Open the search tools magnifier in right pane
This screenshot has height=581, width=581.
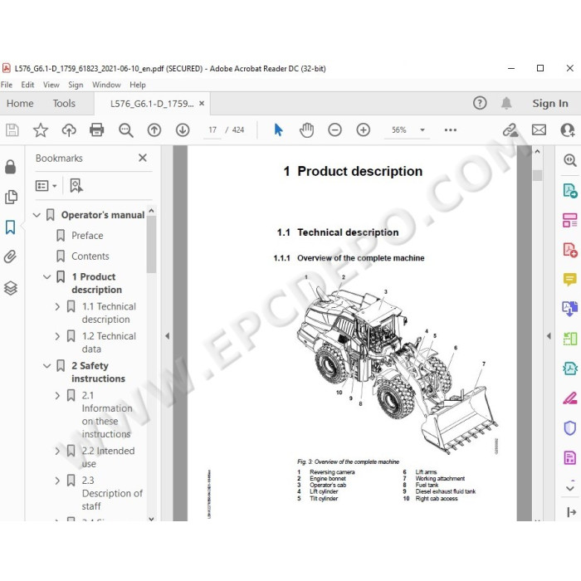[x=569, y=160]
